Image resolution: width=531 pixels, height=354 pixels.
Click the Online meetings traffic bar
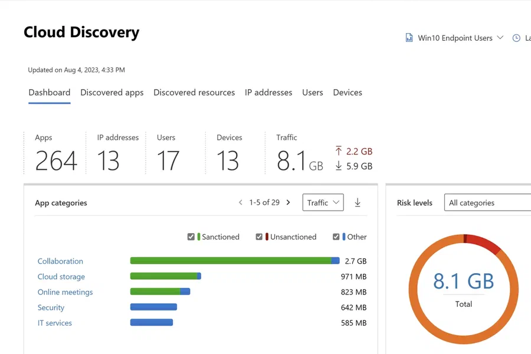160,291
